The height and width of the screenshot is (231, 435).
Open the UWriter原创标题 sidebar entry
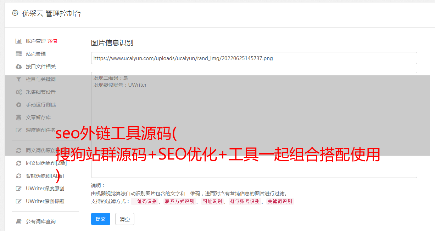(x=45, y=201)
